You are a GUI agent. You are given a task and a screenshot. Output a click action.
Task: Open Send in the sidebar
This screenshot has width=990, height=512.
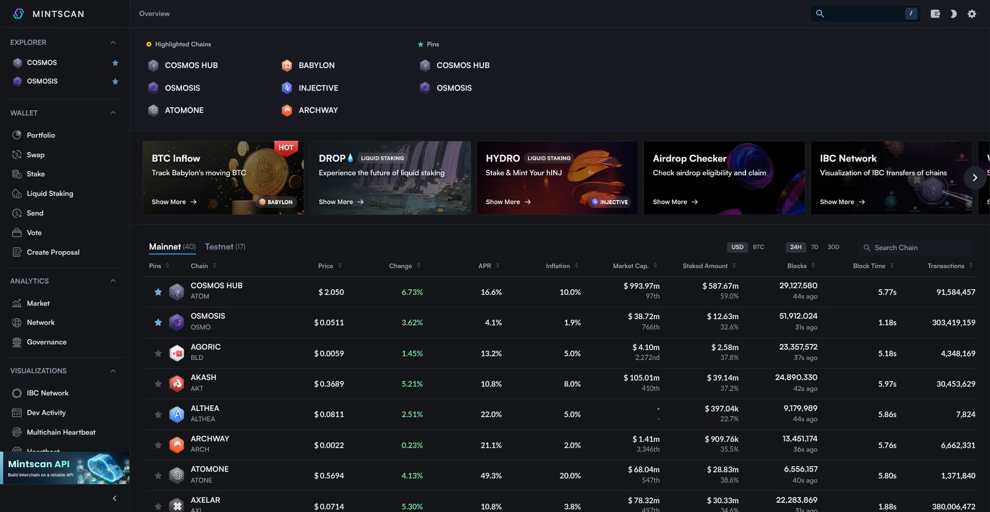click(x=35, y=213)
